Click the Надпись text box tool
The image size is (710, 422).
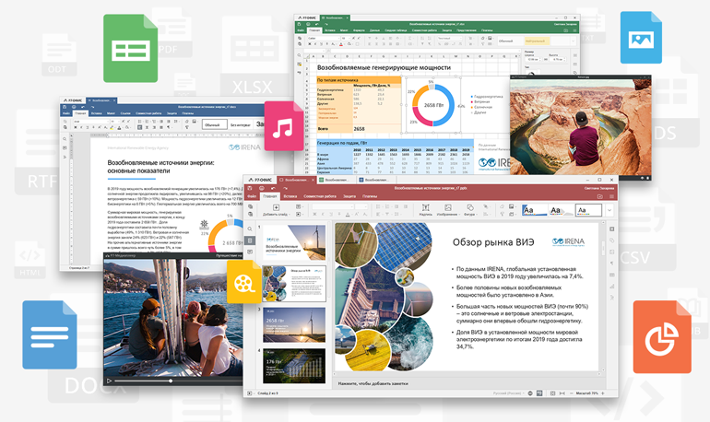(424, 211)
